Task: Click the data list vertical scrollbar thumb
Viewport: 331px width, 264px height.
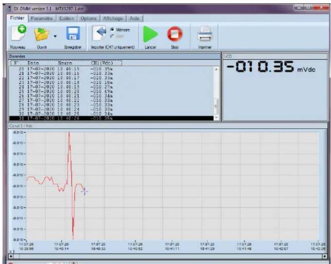Action: point(216,106)
